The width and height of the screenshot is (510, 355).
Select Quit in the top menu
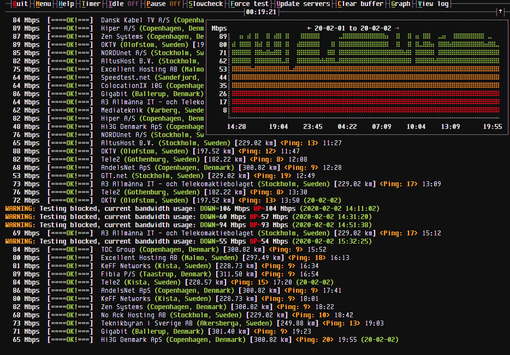click(x=20, y=4)
